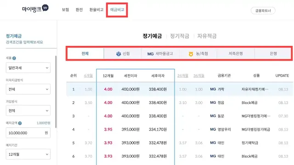Click the 12개월 column header
The width and height of the screenshot is (294, 165).
pyautogui.click(x=108, y=76)
